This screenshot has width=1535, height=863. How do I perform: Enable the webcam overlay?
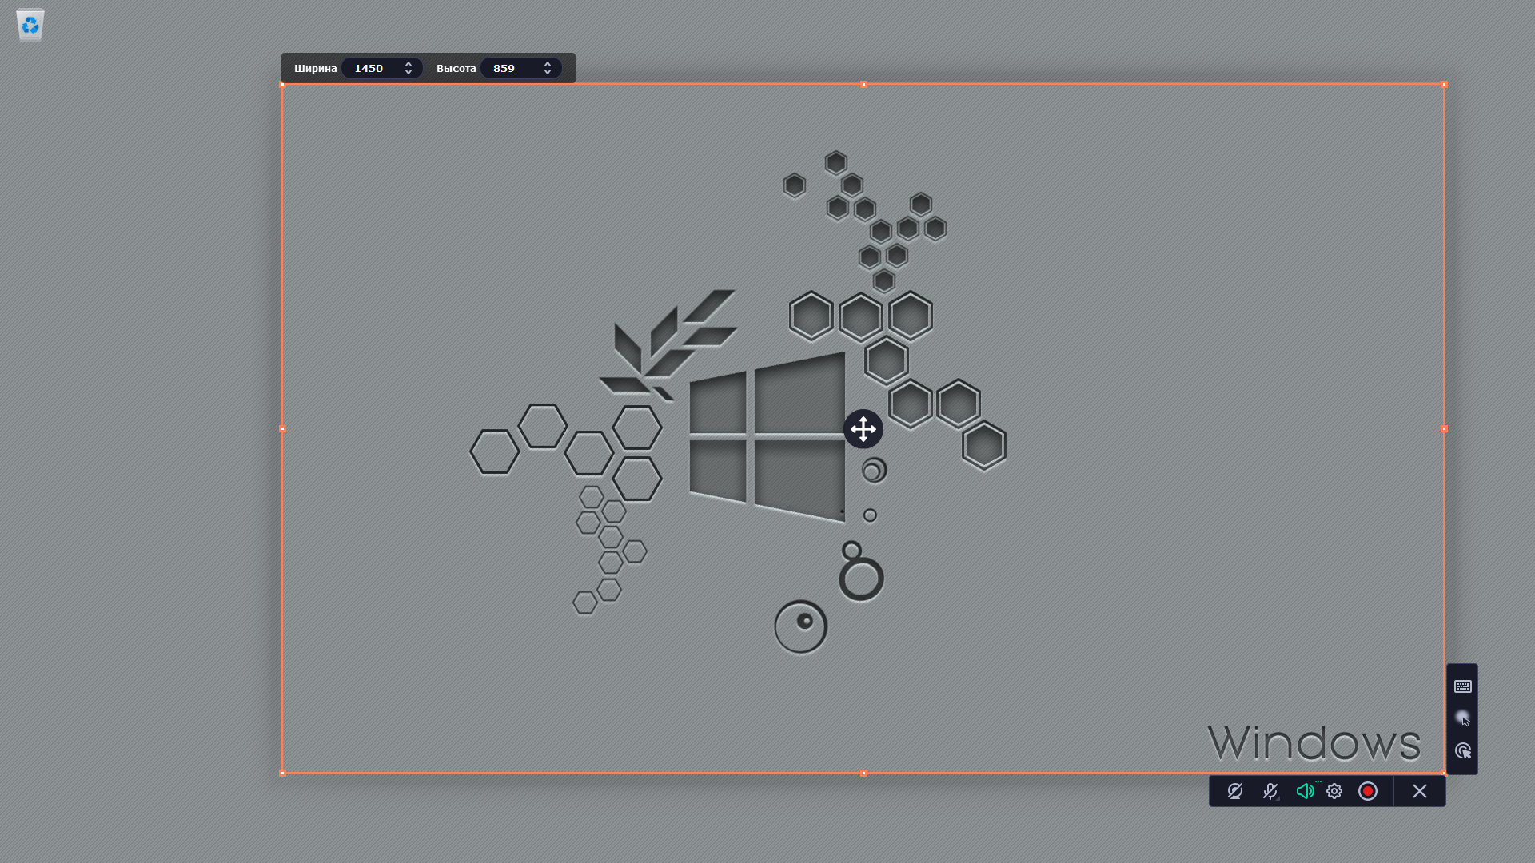tap(1235, 791)
